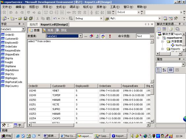Click the Align Lefts layout icon
Screen dimensions: 186x139
[11, 12]
